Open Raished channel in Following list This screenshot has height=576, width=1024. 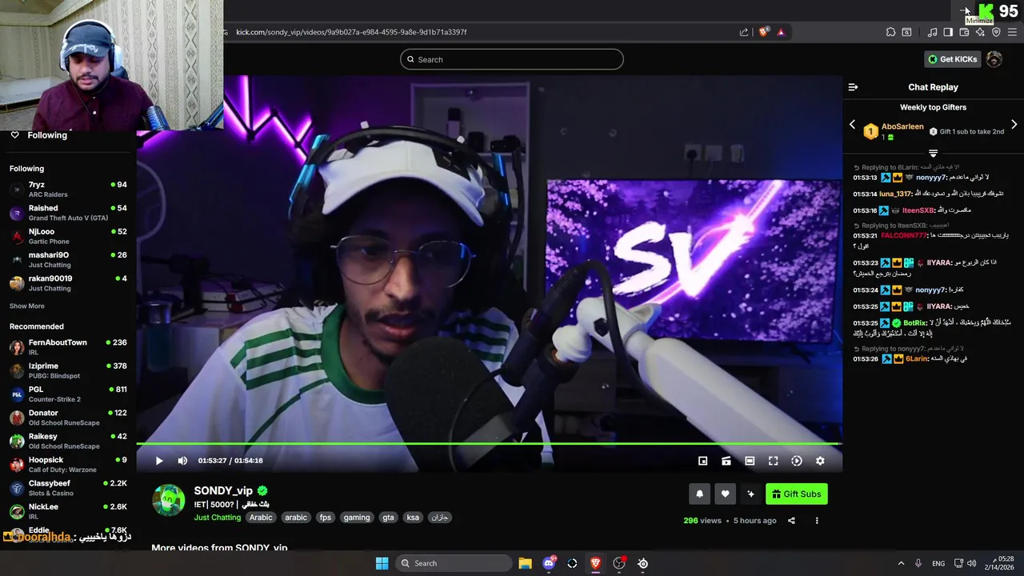tap(68, 213)
